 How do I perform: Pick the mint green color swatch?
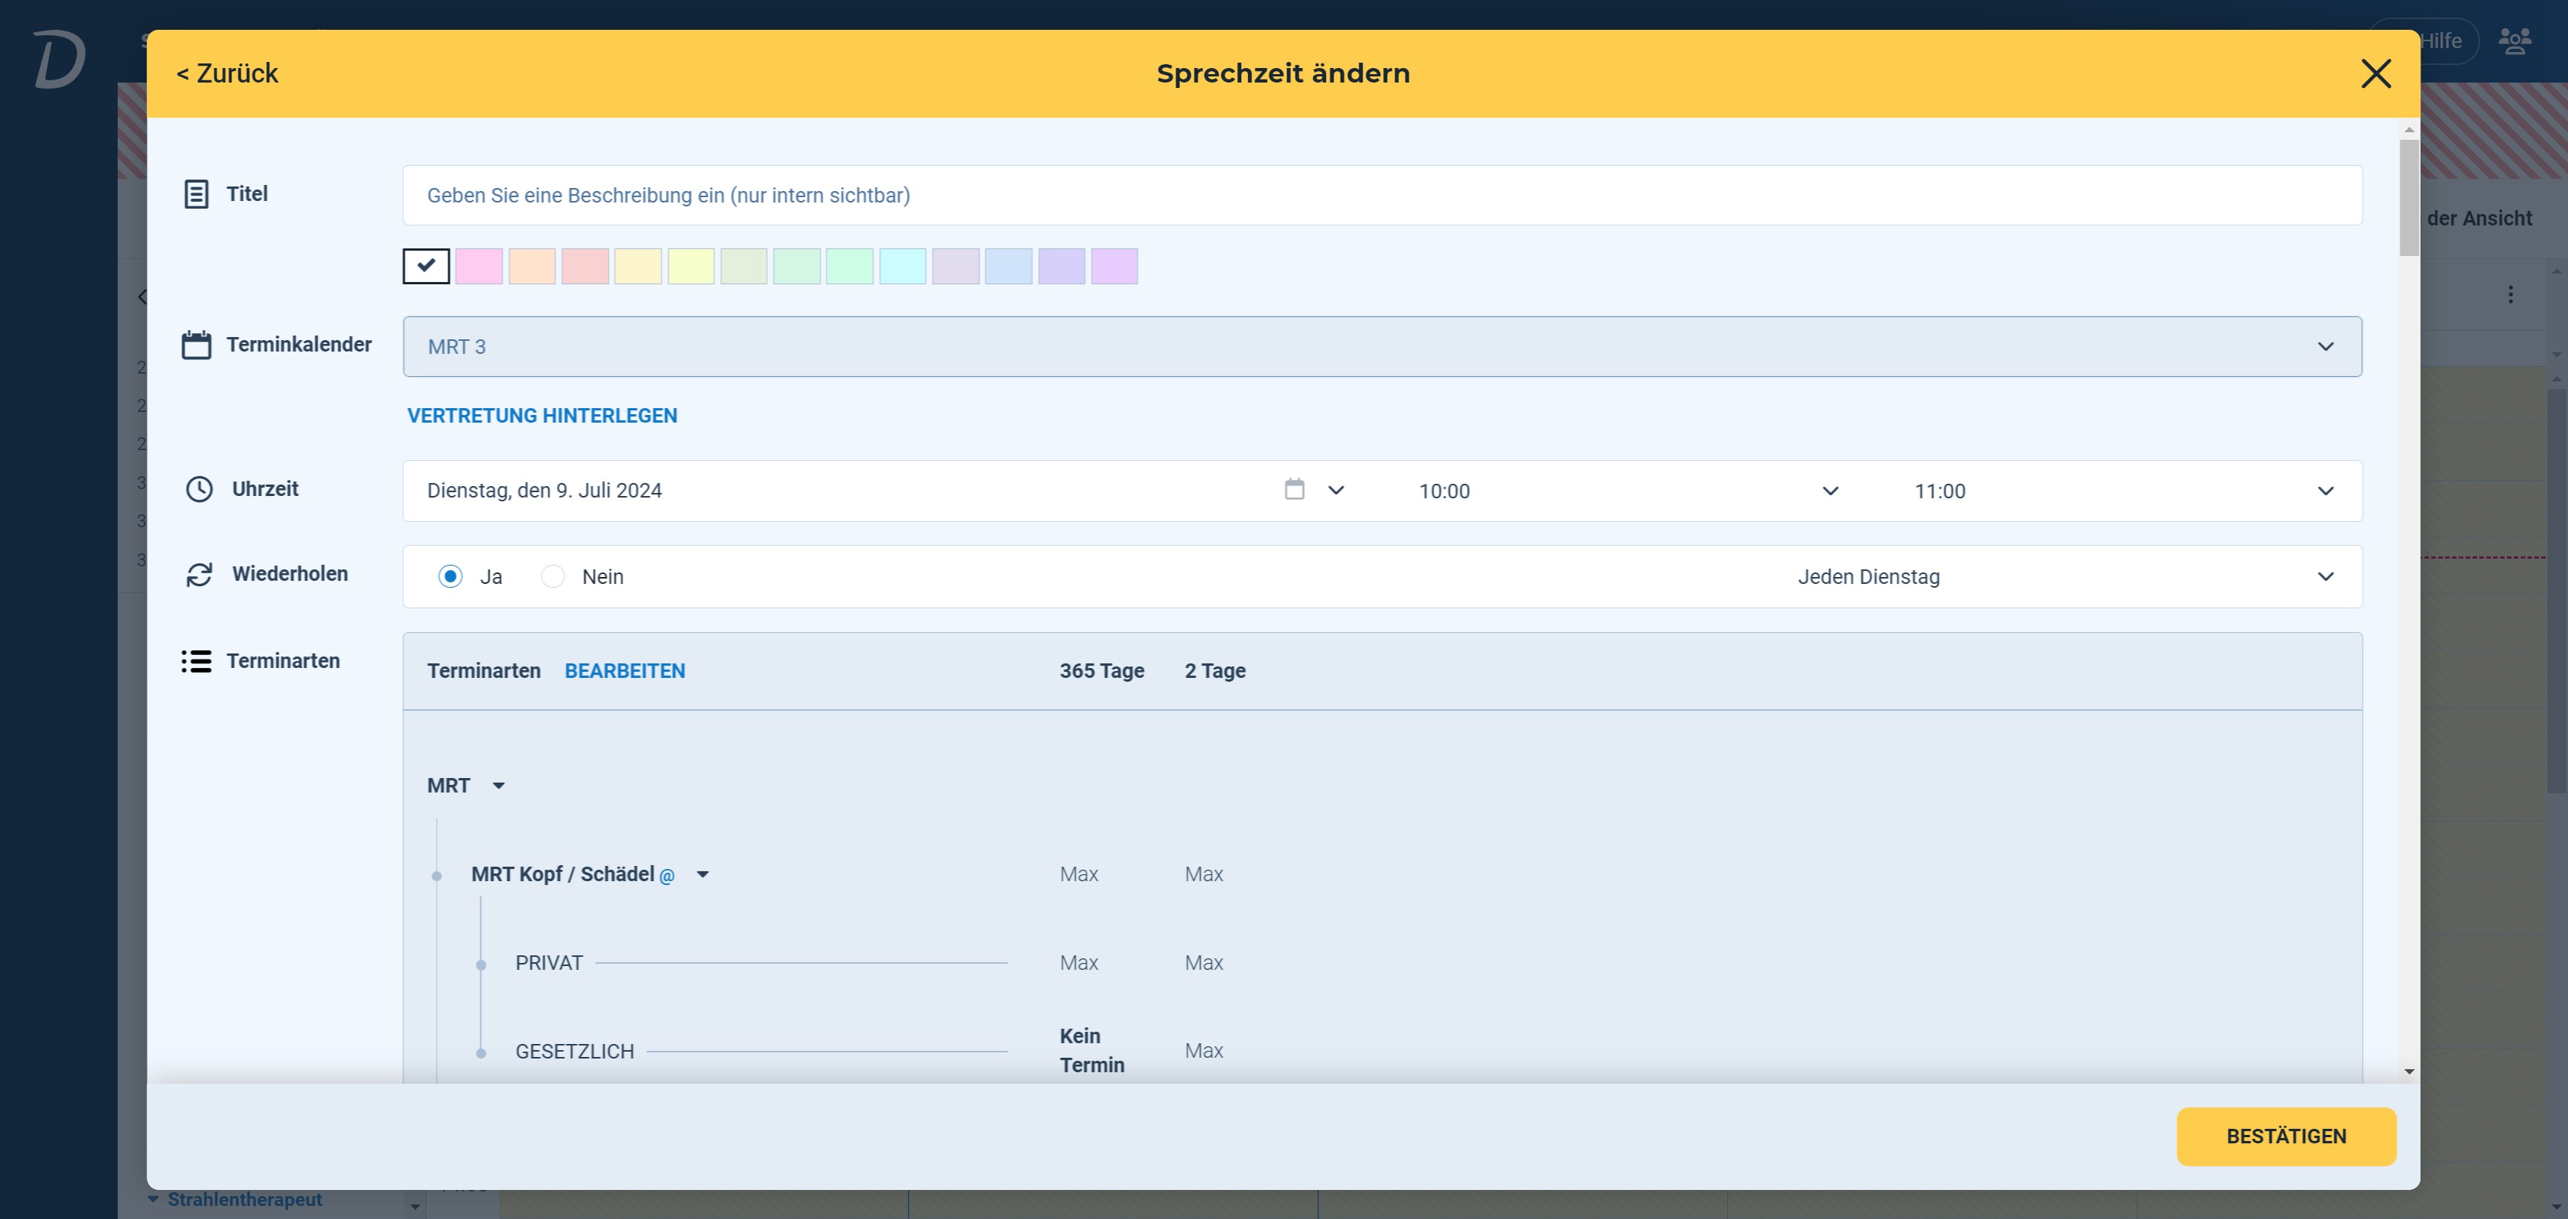pos(851,266)
